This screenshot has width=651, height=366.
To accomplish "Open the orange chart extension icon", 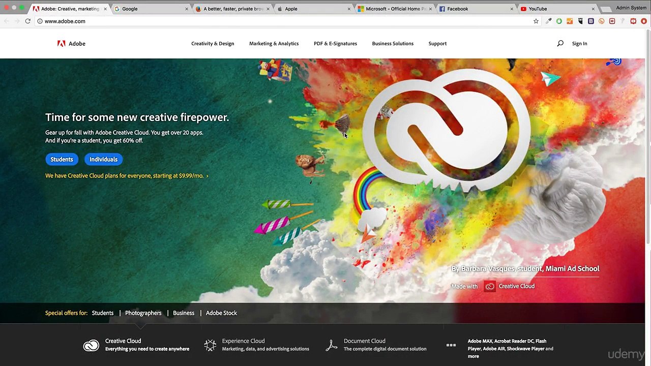I will [570, 21].
